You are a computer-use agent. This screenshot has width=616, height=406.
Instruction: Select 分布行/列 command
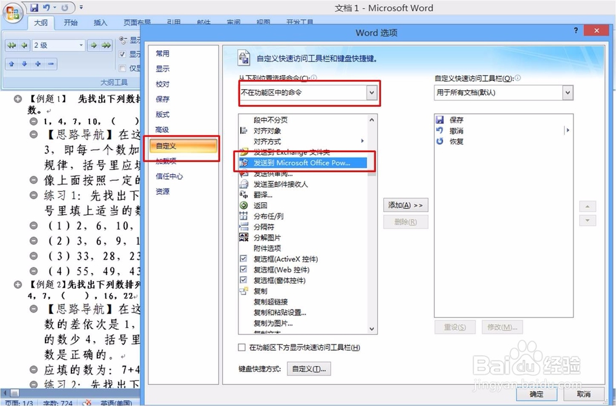coord(302,216)
